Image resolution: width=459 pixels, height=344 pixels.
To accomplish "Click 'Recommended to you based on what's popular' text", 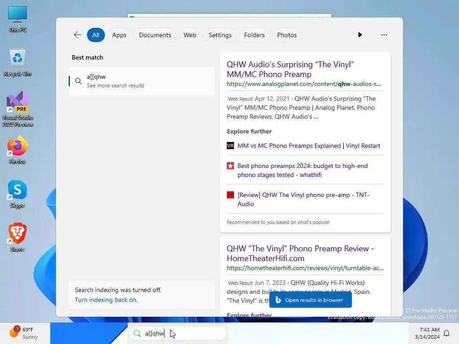I will tap(278, 222).
